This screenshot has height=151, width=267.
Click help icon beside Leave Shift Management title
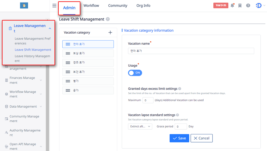[108, 19]
